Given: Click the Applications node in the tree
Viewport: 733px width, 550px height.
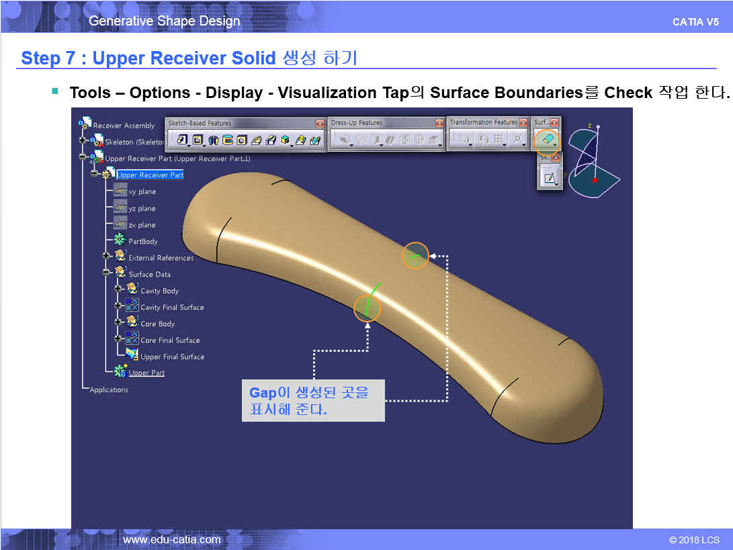Looking at the screenshot, I should (x=108, y=390).
